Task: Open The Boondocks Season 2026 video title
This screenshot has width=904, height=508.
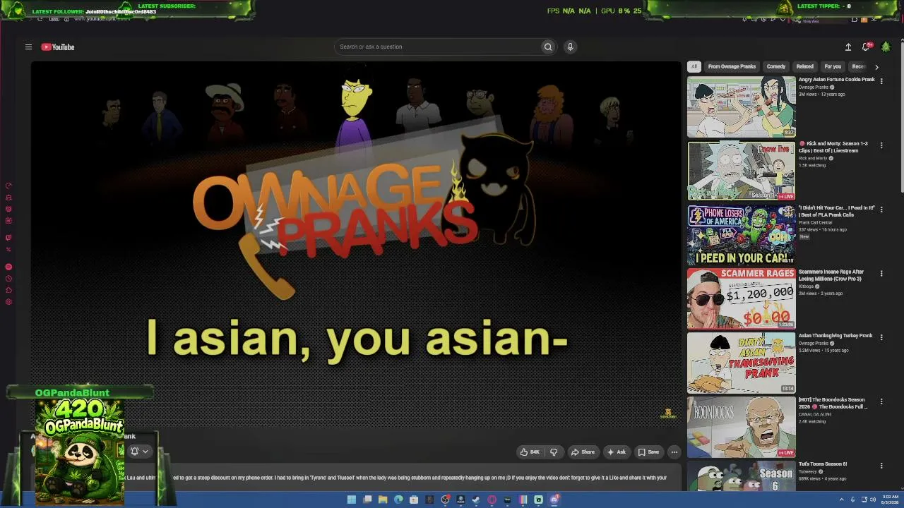Action: point(833,404)
